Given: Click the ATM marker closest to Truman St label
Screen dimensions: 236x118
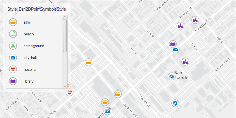Looking at the screenshot, I should click(x=118, y=94).
